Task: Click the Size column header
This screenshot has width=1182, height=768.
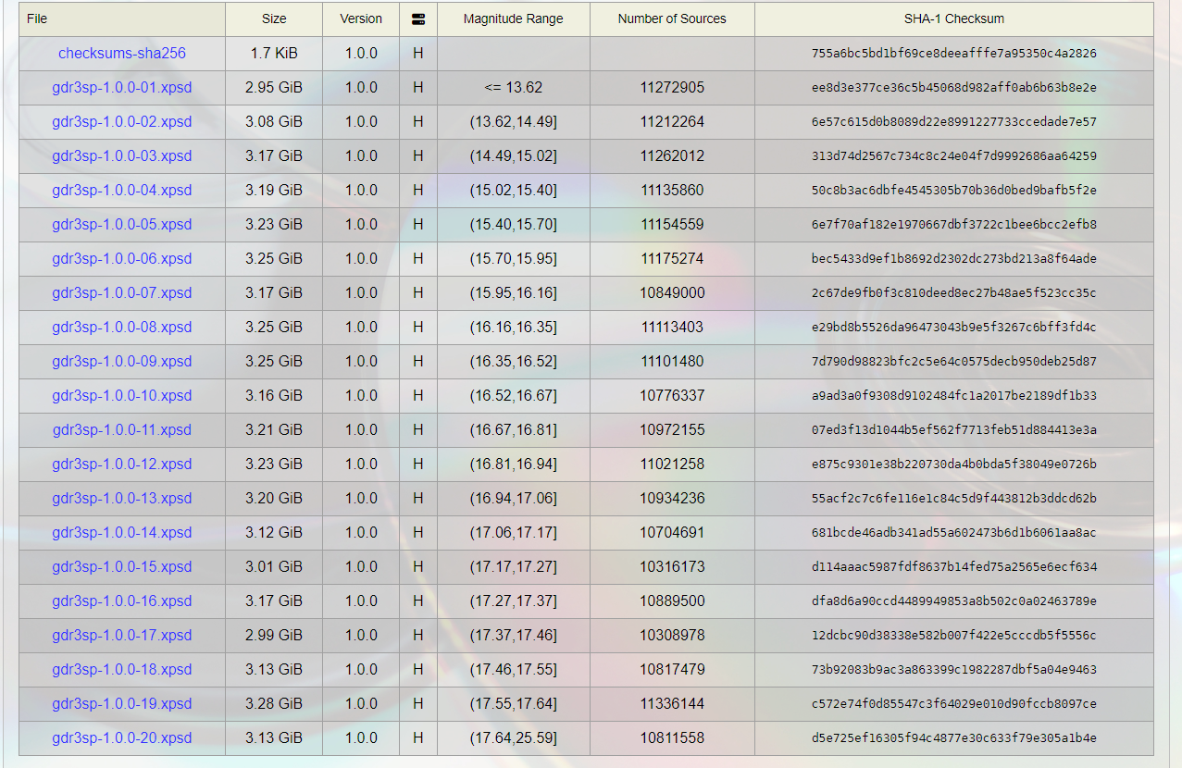Action: click(274, 19)
